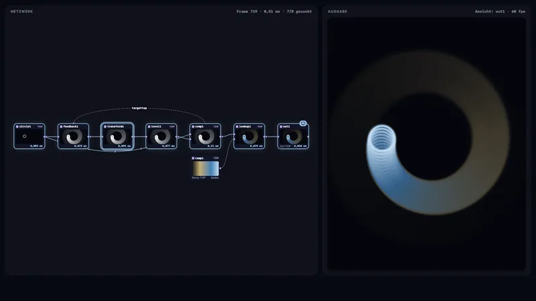Click the TOP label on level1
Viewport: 536px width, 301px height.
[x=172, y=126]
